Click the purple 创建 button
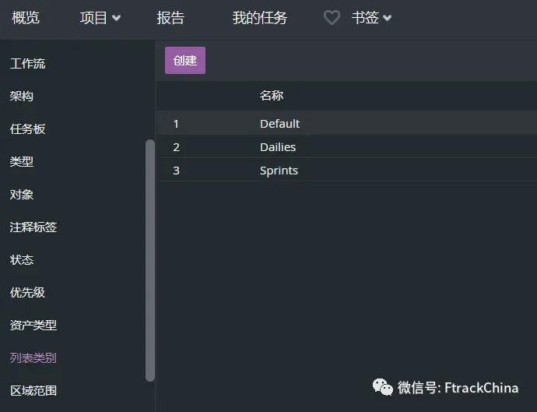537x412 pixels. tap(185, 60)
